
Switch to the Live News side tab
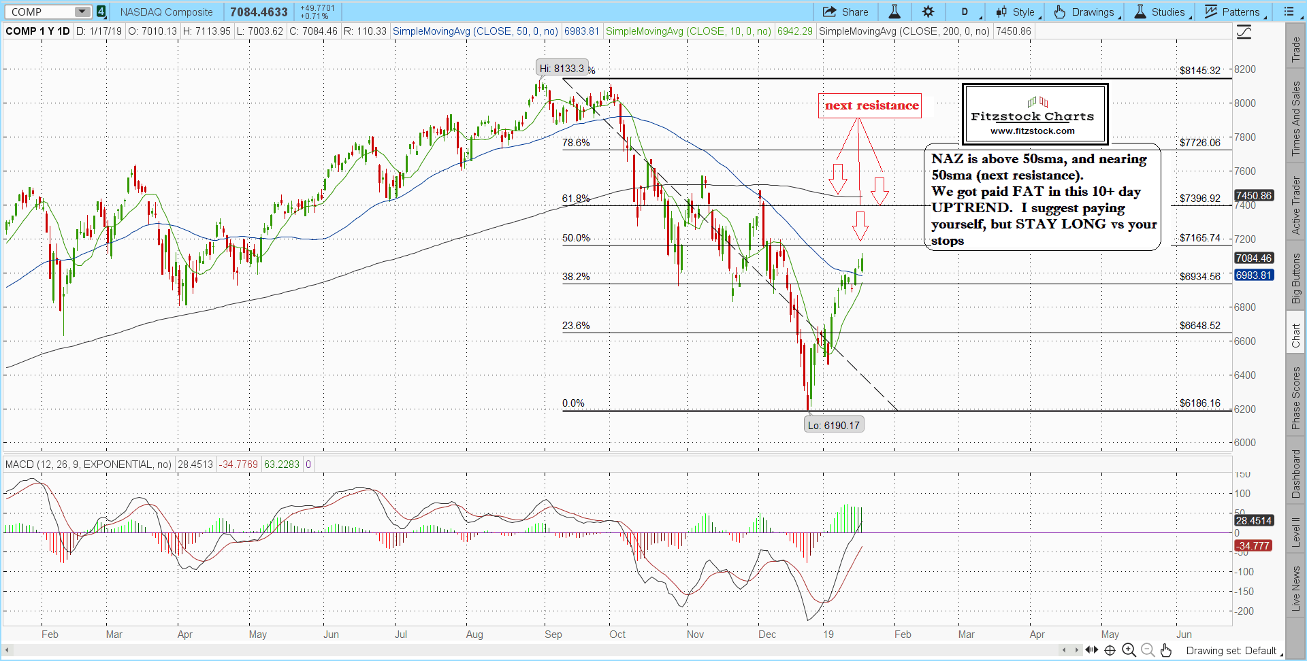[1295, 588]
